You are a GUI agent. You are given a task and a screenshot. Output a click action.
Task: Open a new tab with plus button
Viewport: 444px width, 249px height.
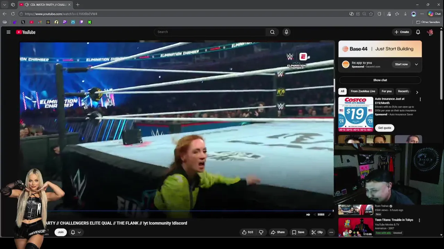point(78,4)
